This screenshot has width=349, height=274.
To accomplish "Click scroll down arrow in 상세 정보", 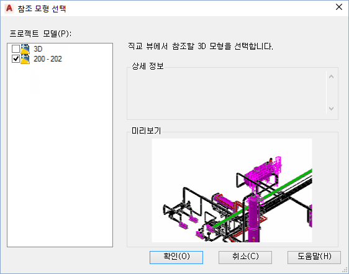I will pyautogui.click(x=331, y=109).
